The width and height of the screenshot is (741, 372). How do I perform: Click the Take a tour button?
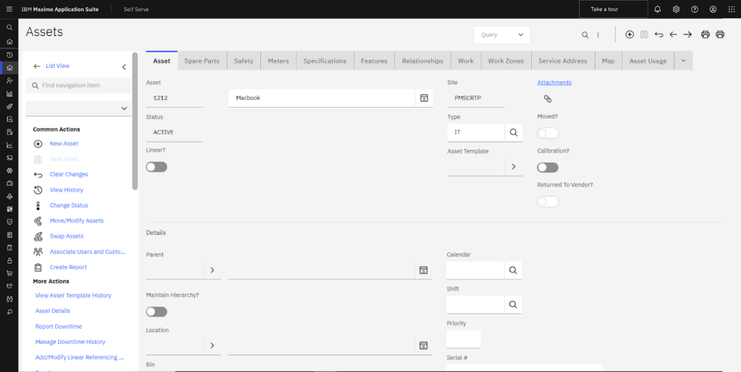pyautogui.click(x=614, y=9)
